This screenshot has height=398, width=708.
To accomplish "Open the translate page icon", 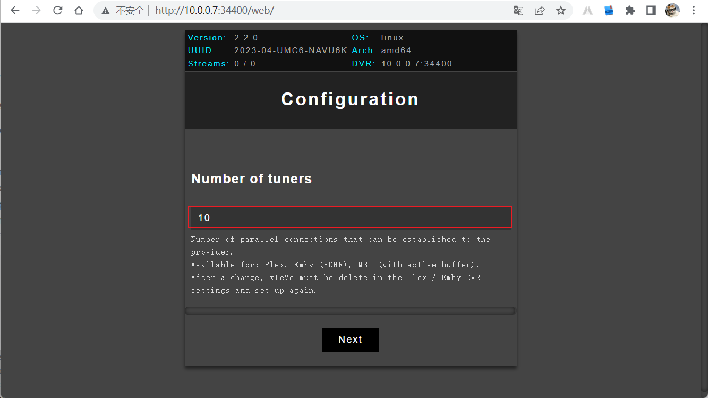I will point(518,11).
